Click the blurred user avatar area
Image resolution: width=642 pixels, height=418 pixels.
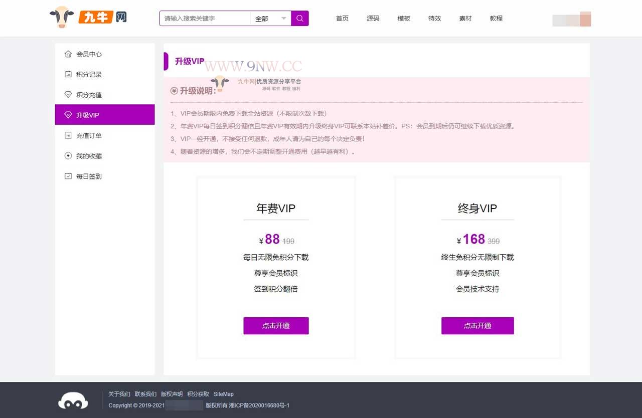pyautogui.click(x=572, y=19)
